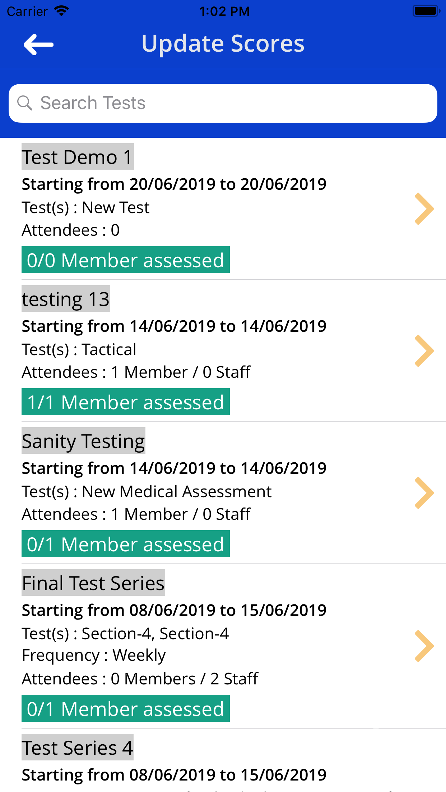Open the Test Series 4 title
Screen dimensions: 446x792
pyautogui.click(x=78, y=748)
